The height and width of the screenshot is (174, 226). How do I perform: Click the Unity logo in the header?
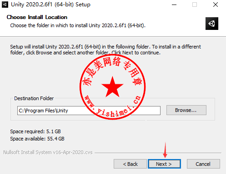pyautogui.click(x=212, y=24)
